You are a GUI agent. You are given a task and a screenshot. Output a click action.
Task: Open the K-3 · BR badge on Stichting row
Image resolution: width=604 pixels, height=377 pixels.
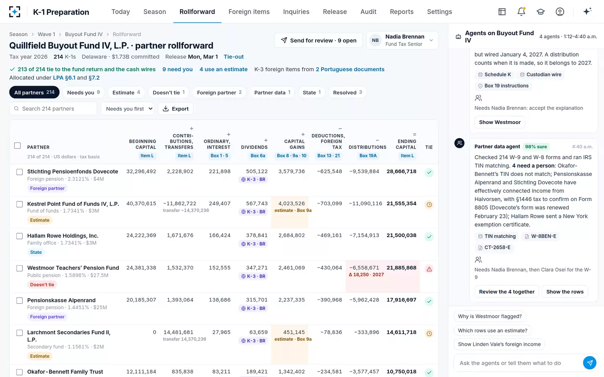click(253, 180)
